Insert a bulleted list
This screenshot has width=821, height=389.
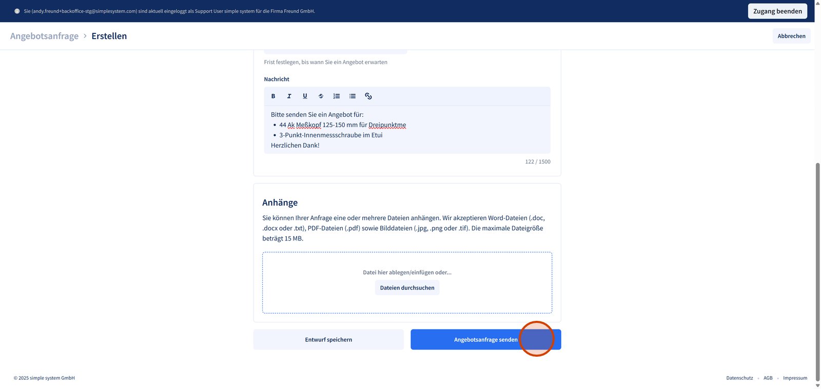pos(353,96)
